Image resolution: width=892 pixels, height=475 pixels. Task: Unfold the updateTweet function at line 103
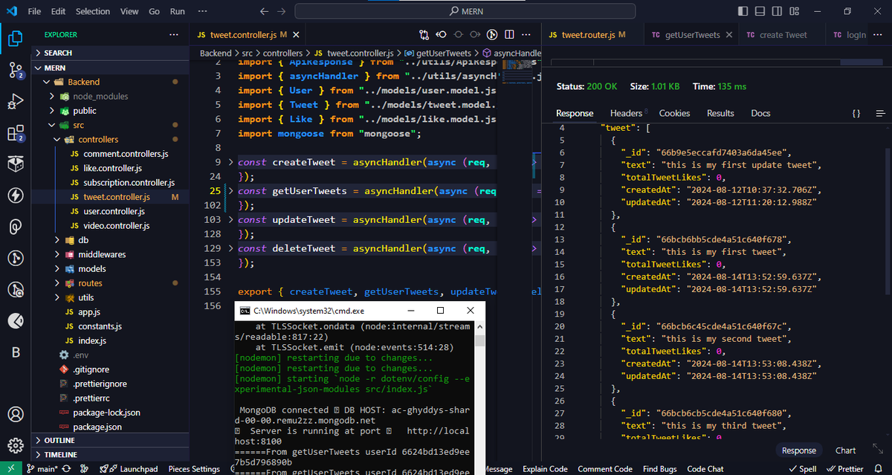(x=230, y=220)
